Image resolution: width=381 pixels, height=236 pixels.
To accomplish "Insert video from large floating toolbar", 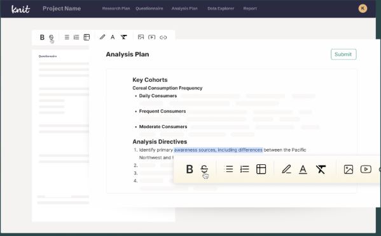I will (366, 169).
